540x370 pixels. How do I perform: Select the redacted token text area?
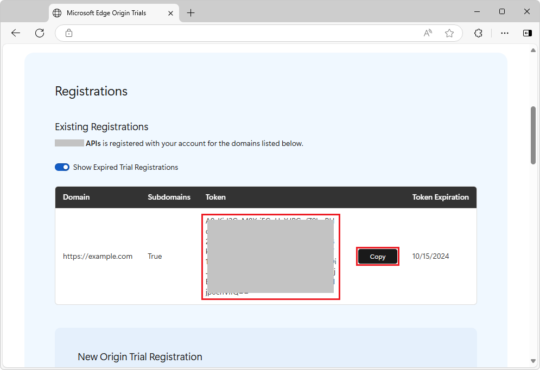[270, 256]
